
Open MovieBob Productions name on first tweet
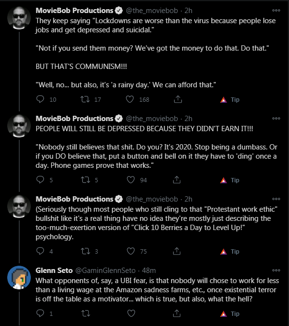tap(74, 11)
